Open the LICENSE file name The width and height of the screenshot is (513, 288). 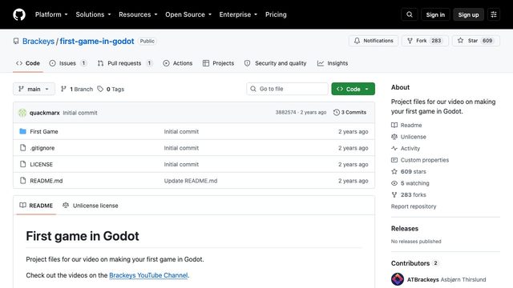coord(41,164)
